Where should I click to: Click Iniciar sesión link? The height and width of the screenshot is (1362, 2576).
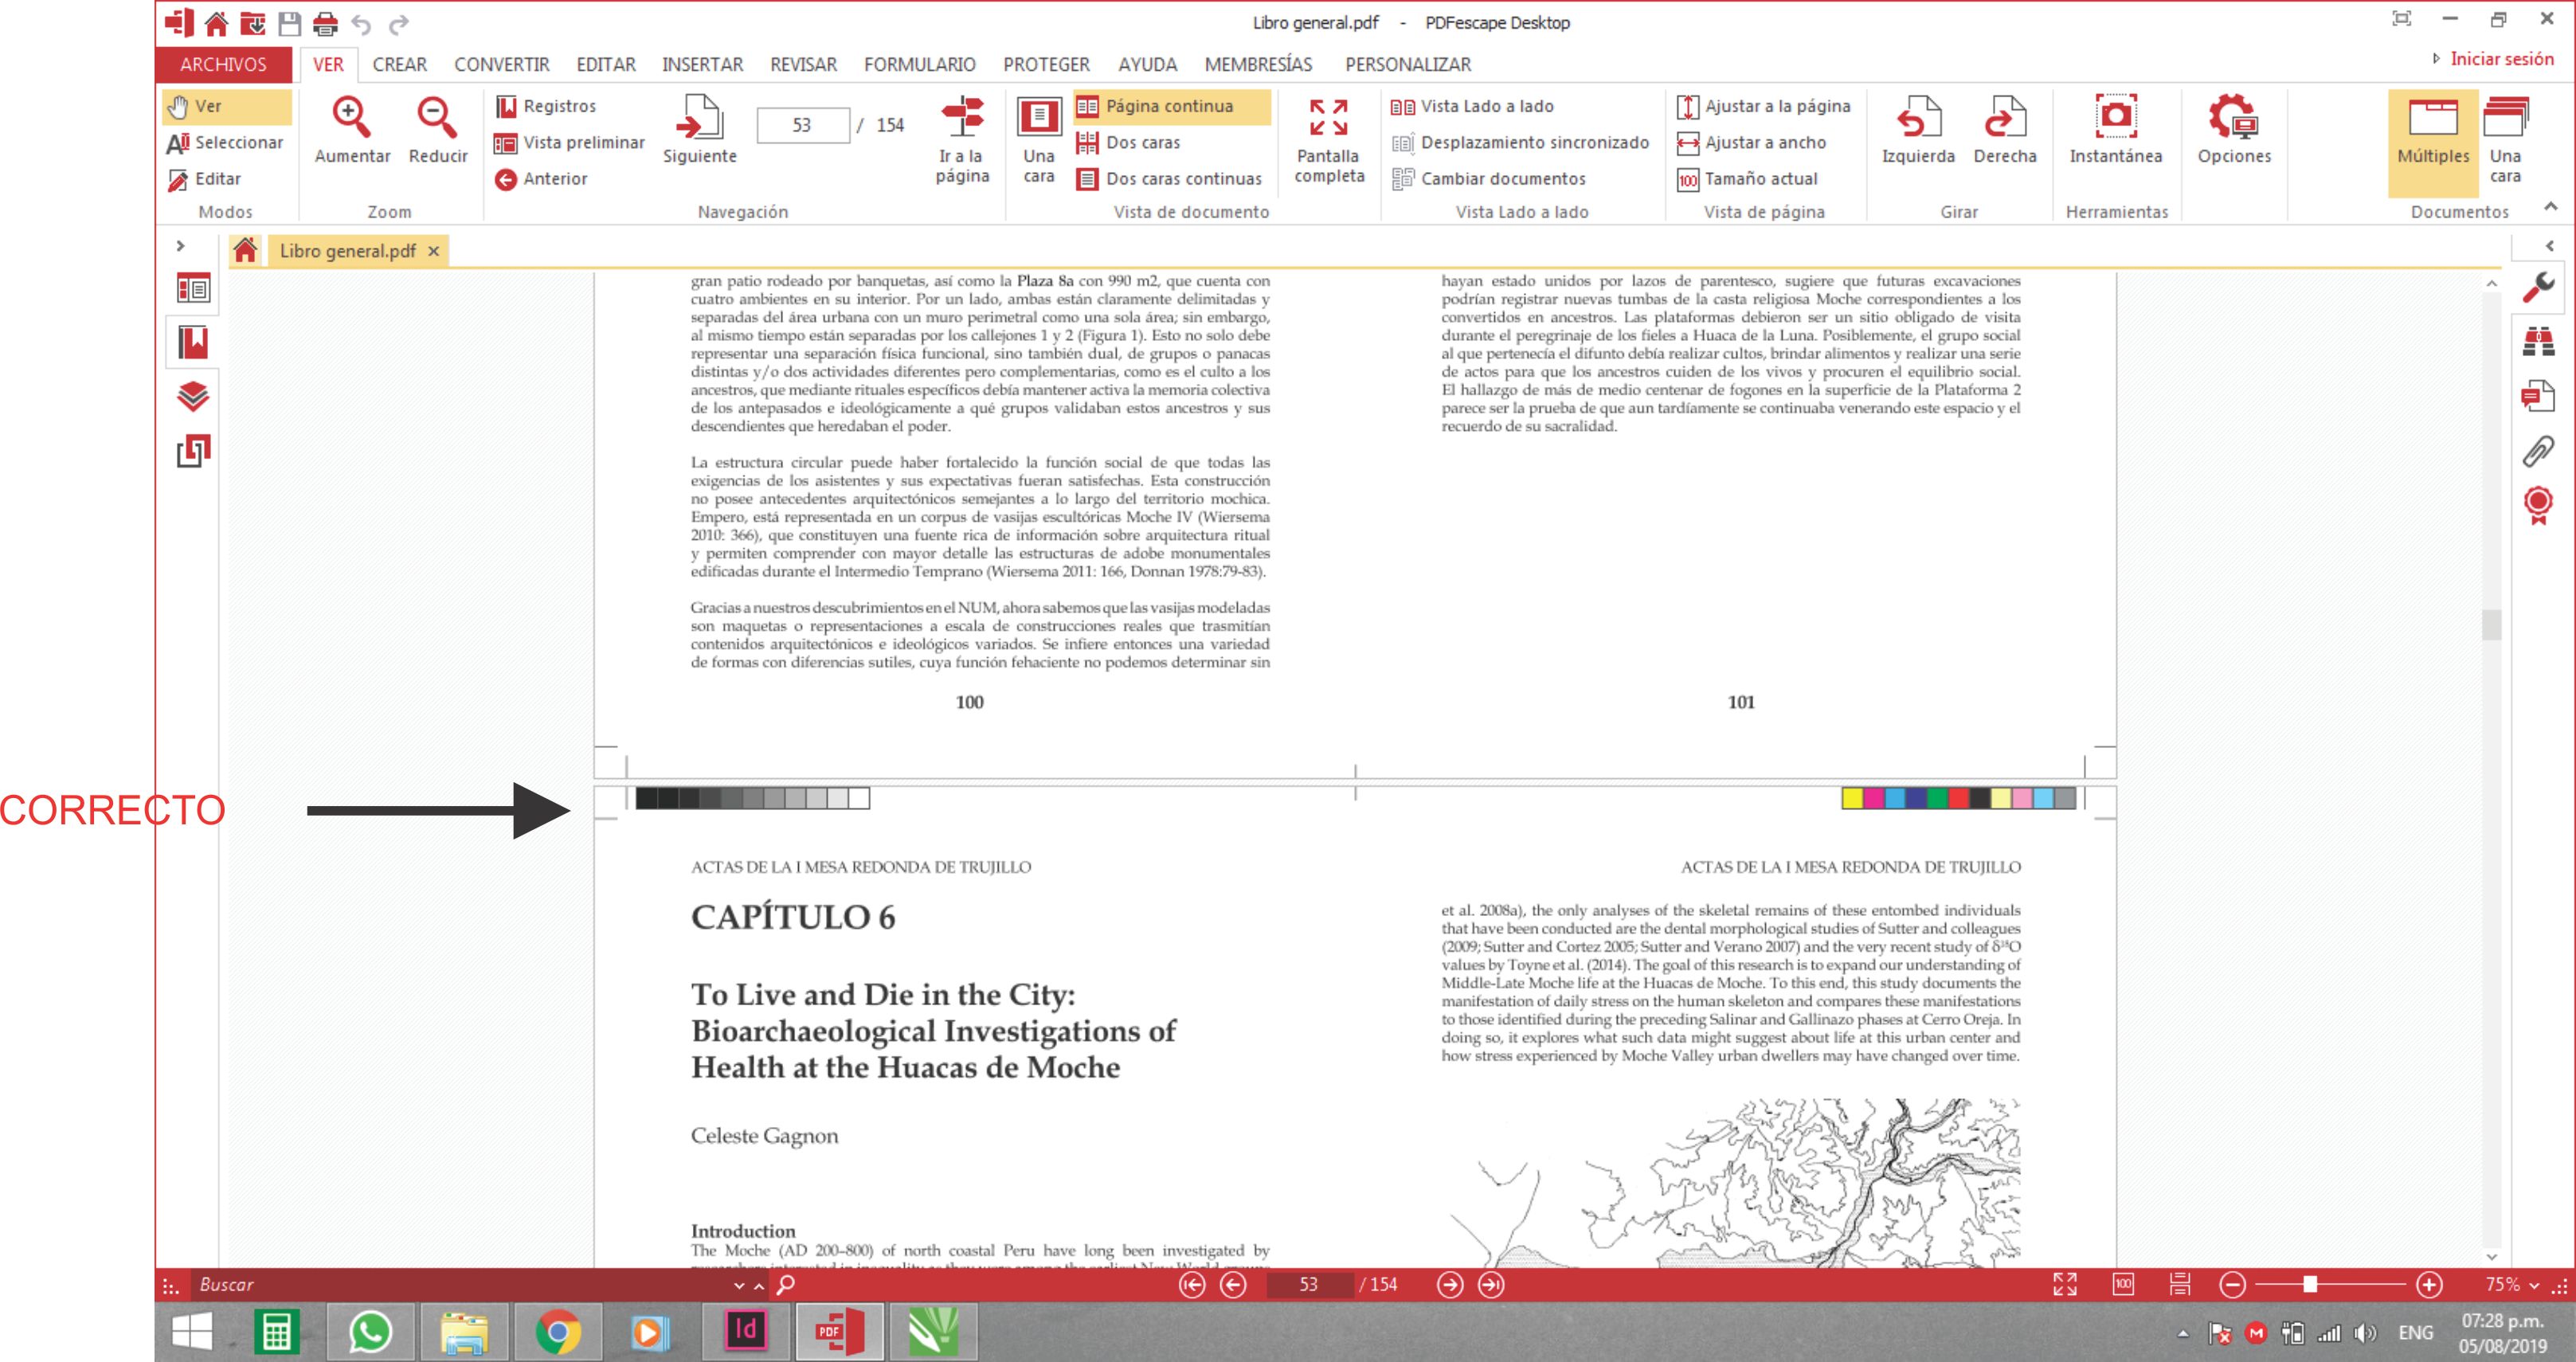click(2501, 59)
